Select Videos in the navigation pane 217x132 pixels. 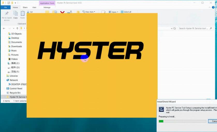pyautogui.click(x=13, y=59)
